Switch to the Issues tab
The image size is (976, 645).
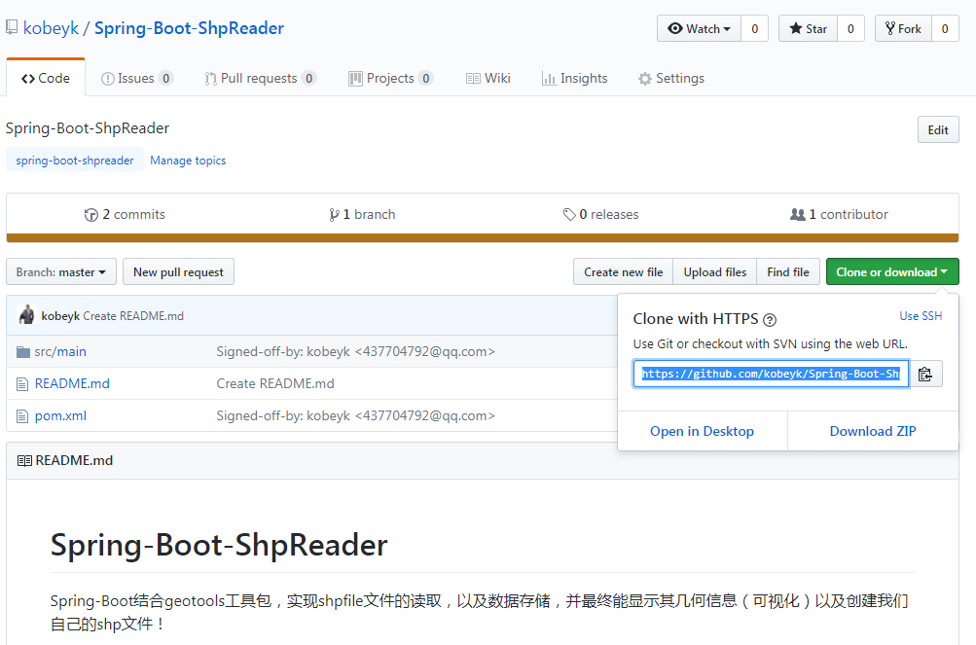(x=136, y=79)
